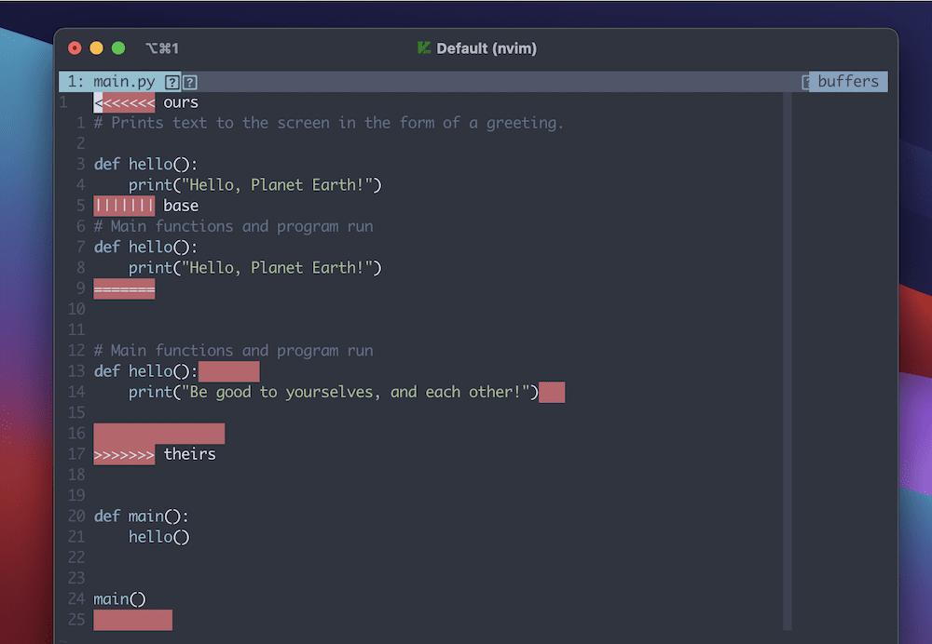The image size is (932, 644).
Task: Click the red whitespace block on line 16
Action: 158,434
